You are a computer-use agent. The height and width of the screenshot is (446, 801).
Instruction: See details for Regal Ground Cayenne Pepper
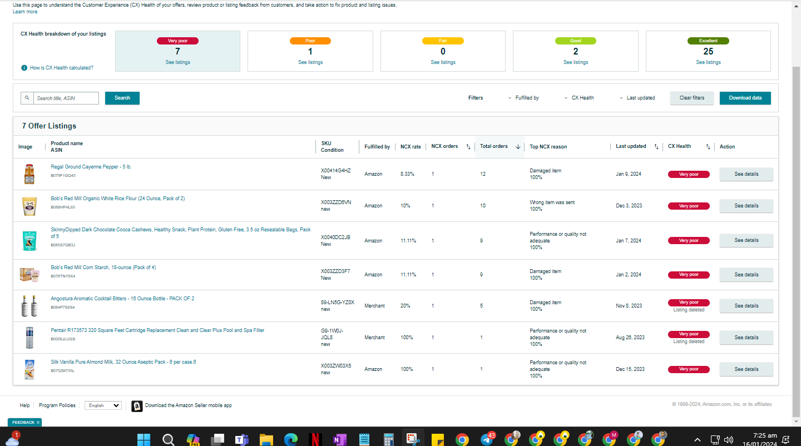pyautogui.click(x=746, y=174)
